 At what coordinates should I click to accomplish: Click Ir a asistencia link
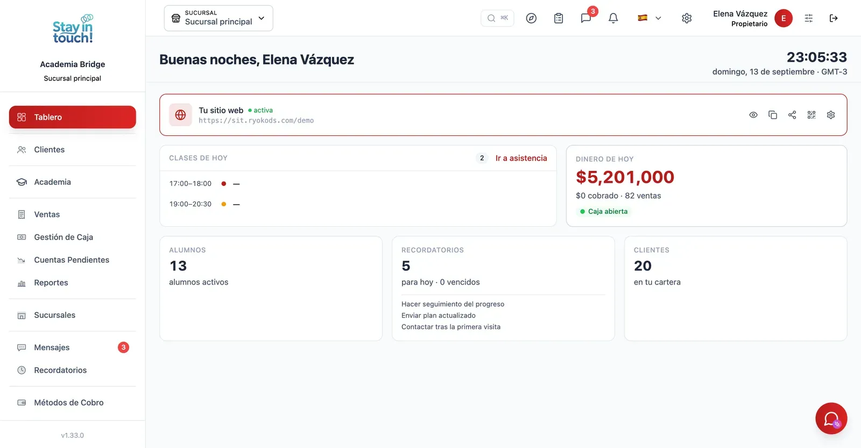521,158
